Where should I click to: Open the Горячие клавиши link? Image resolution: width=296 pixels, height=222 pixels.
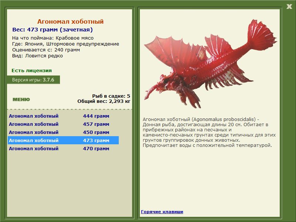(162, 212)
